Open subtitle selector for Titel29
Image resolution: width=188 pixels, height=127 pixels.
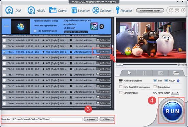(93, 41)
